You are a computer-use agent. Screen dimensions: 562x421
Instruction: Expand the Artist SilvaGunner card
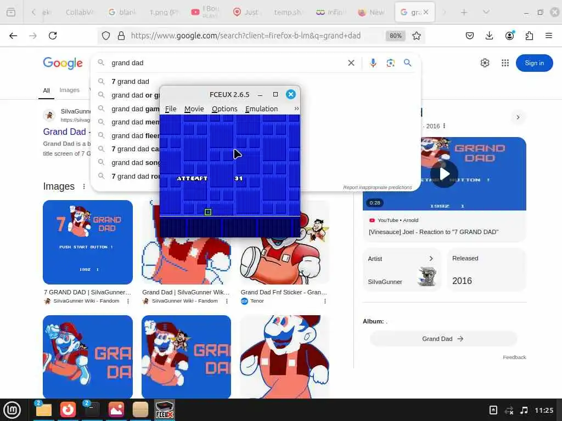[x=402, y=270]
